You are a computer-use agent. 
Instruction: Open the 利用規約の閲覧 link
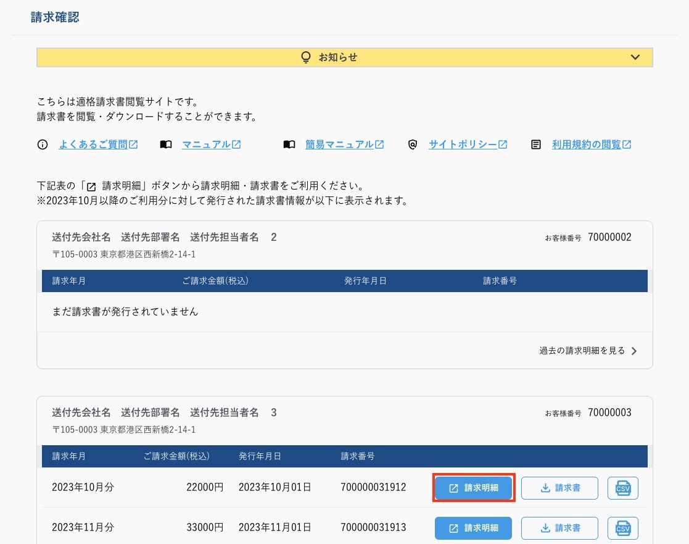[x=591, y=144]
